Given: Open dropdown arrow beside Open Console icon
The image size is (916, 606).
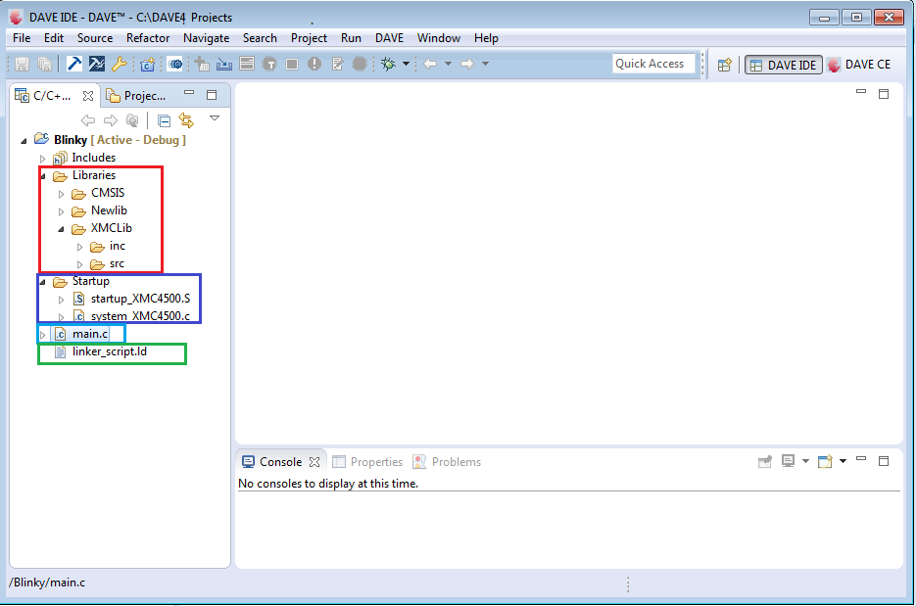Looking at the screenshot, I should pos(843,461).
